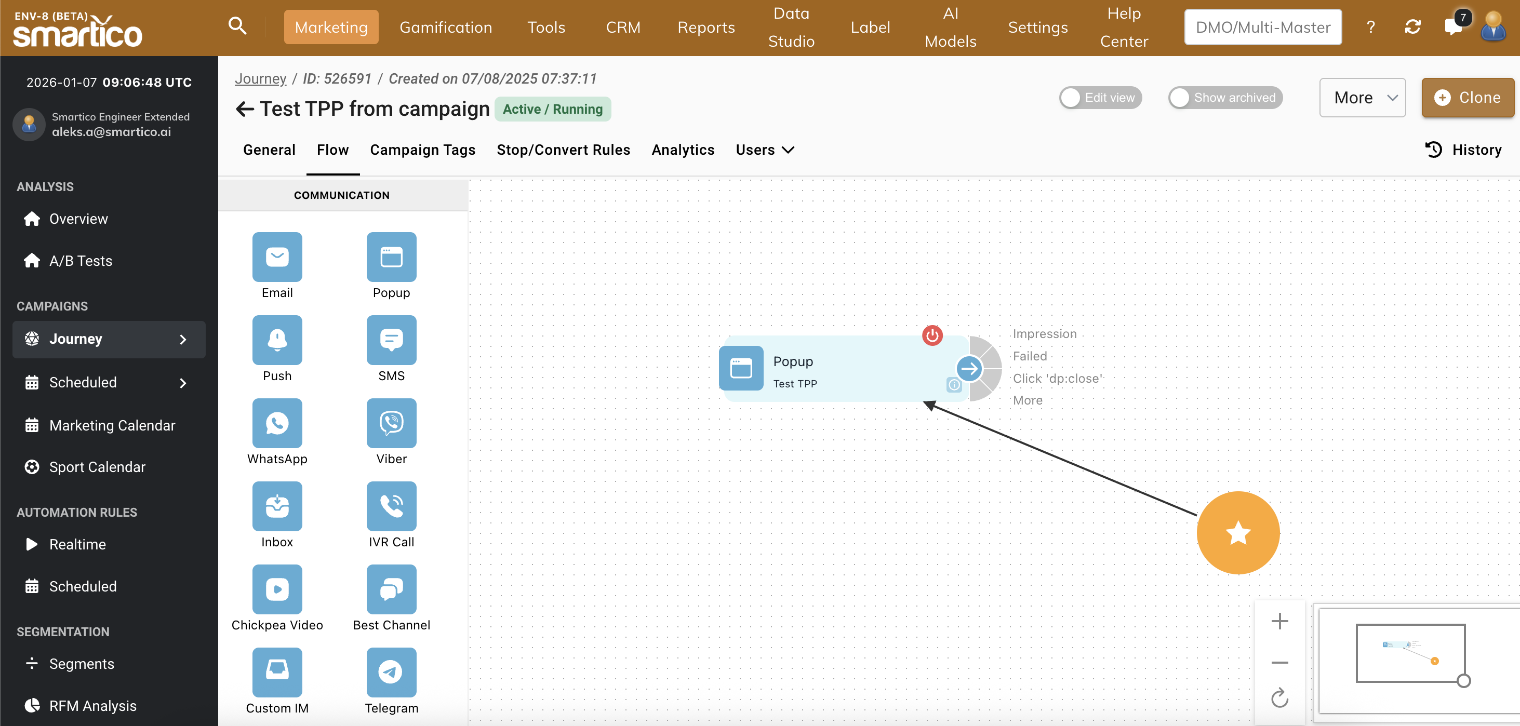
Task: Click the Clone button
Action: click(1468, 98)
